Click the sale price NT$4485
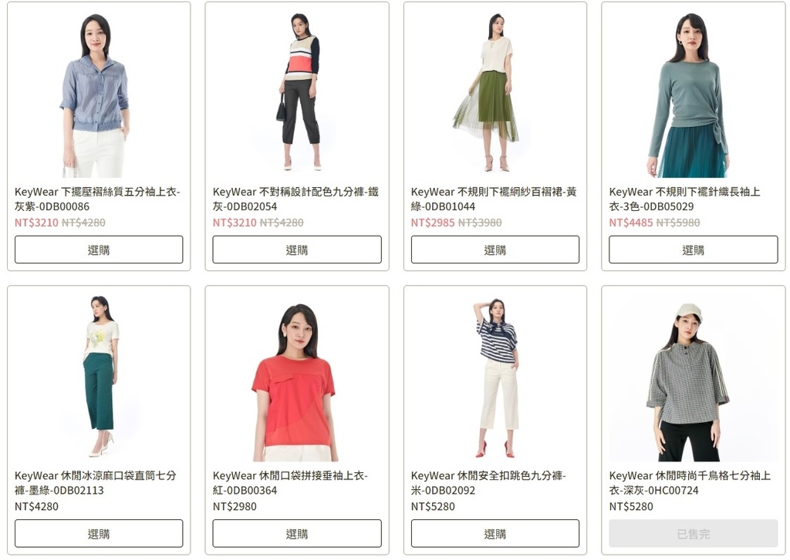 tap(631, 223)
